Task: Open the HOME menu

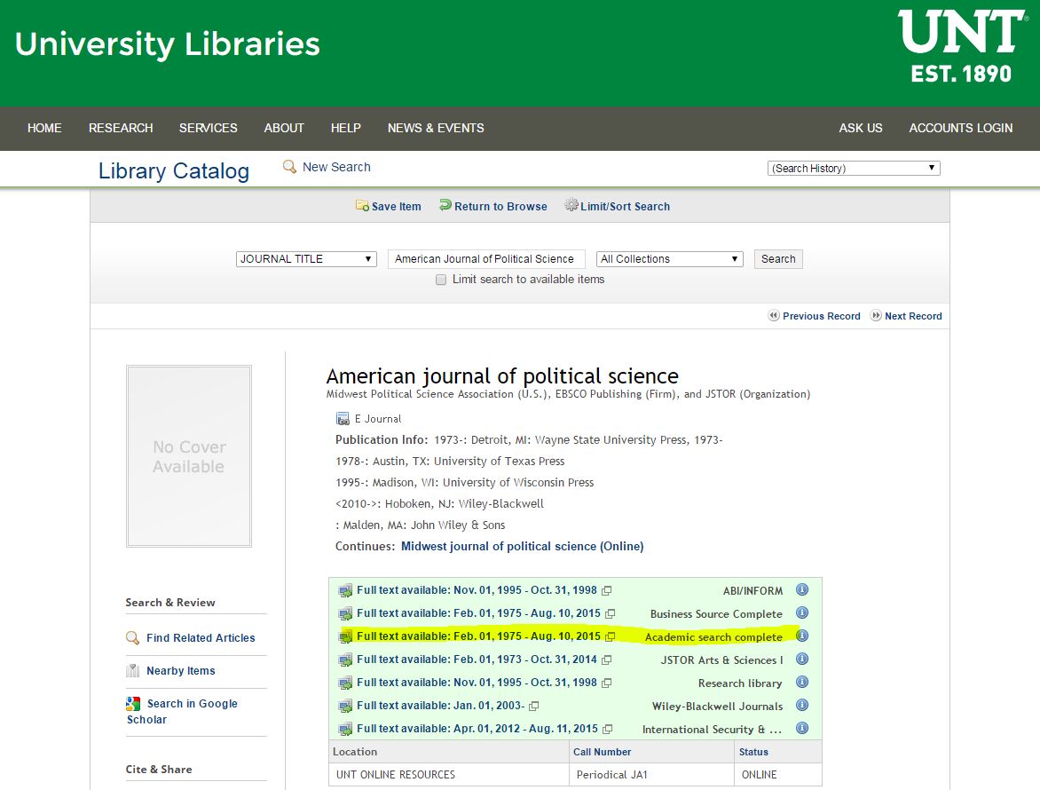Action: point(44,128)
